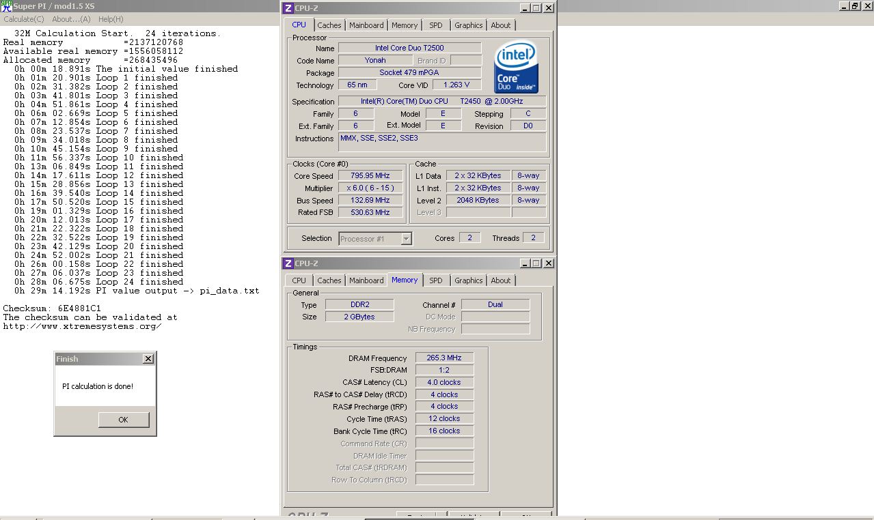Screen dimensions: 874x520
Task: Expand the Processor #1 selection dropdown
Action: click(407, 239)
